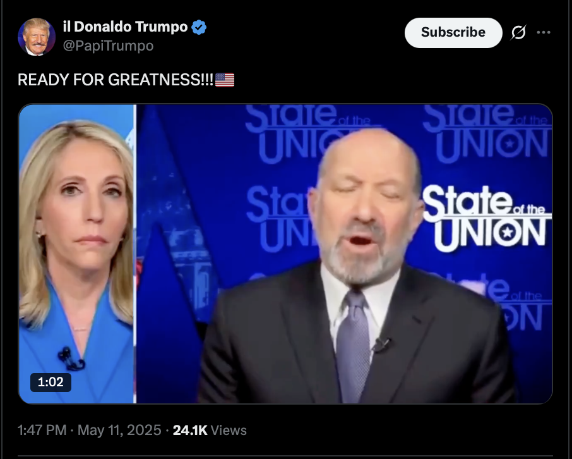Click the blonde anchor's split-screen panel
The width and height of the screenshot is (572, 459).
pyautogui.click(x=76, y=254)
